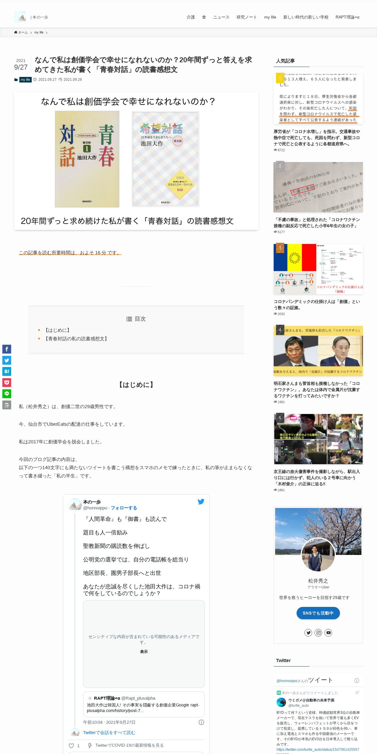
Task: Share on Facebook via side icon
Action: [7, 349]
